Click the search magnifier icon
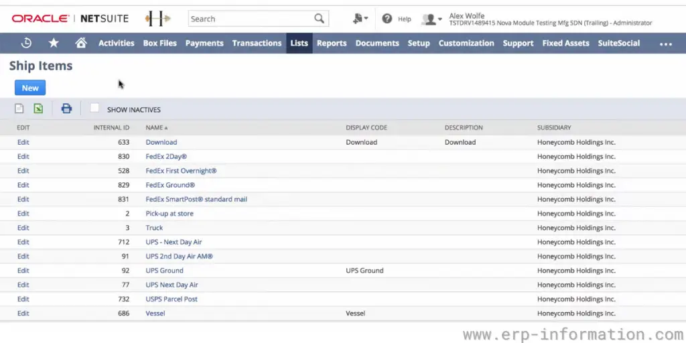Image resolution: width=686 pixels, height=343 pixels. (320, 19)
